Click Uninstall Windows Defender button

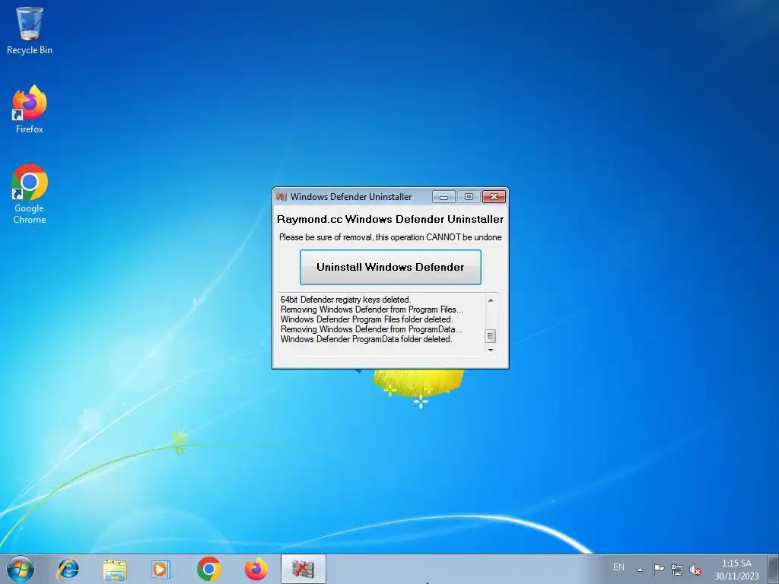(390, 267)
